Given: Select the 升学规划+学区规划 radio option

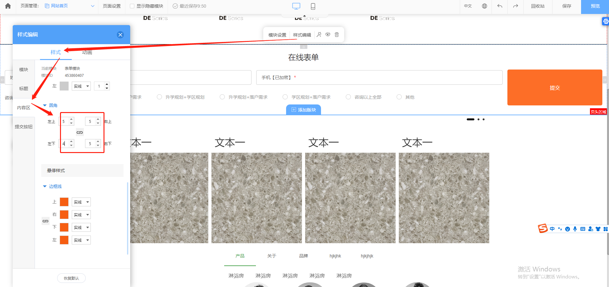Looking at the screenshot, I should click(159, 97).
